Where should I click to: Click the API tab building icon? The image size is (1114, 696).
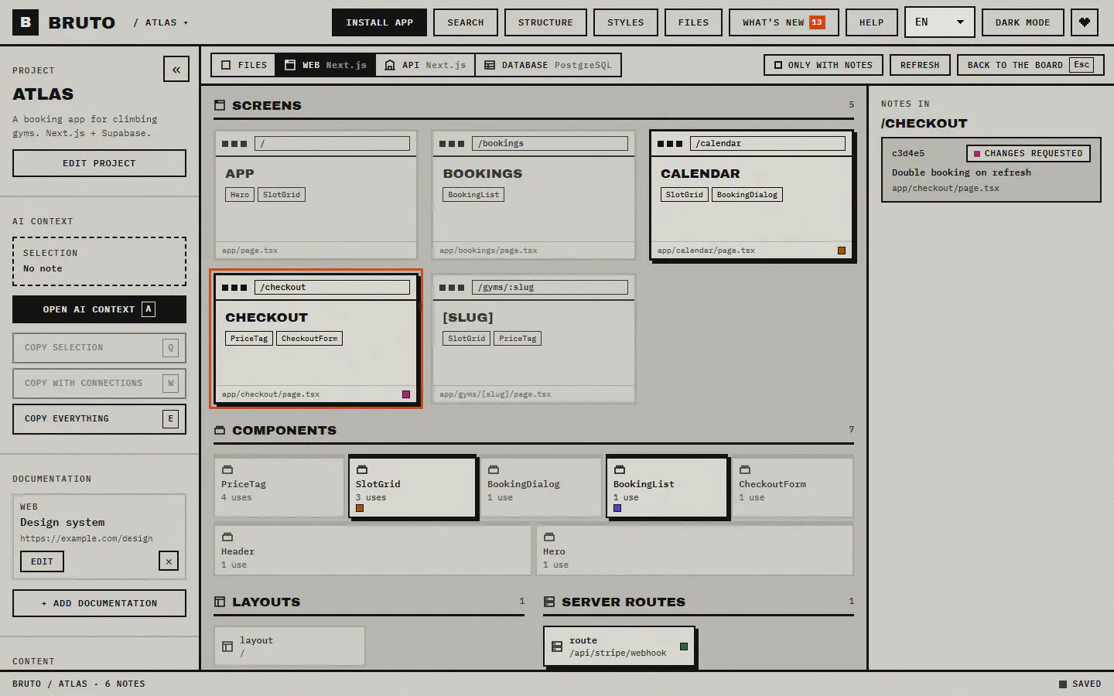click(390, 65)
